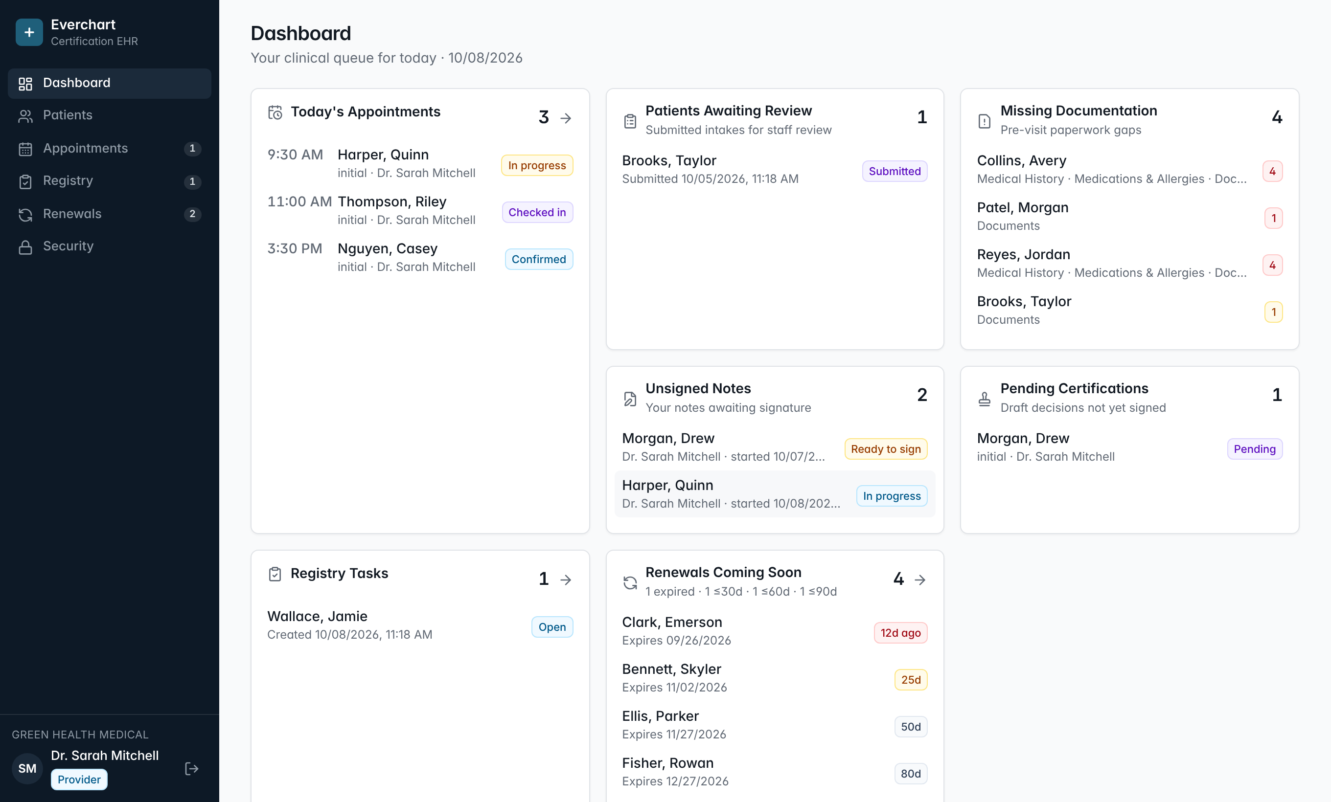This screenshot has height=802, width=1331.
Task: Open Nguyen, Casey 3:30 PM appointment
Action: (420, 257)
